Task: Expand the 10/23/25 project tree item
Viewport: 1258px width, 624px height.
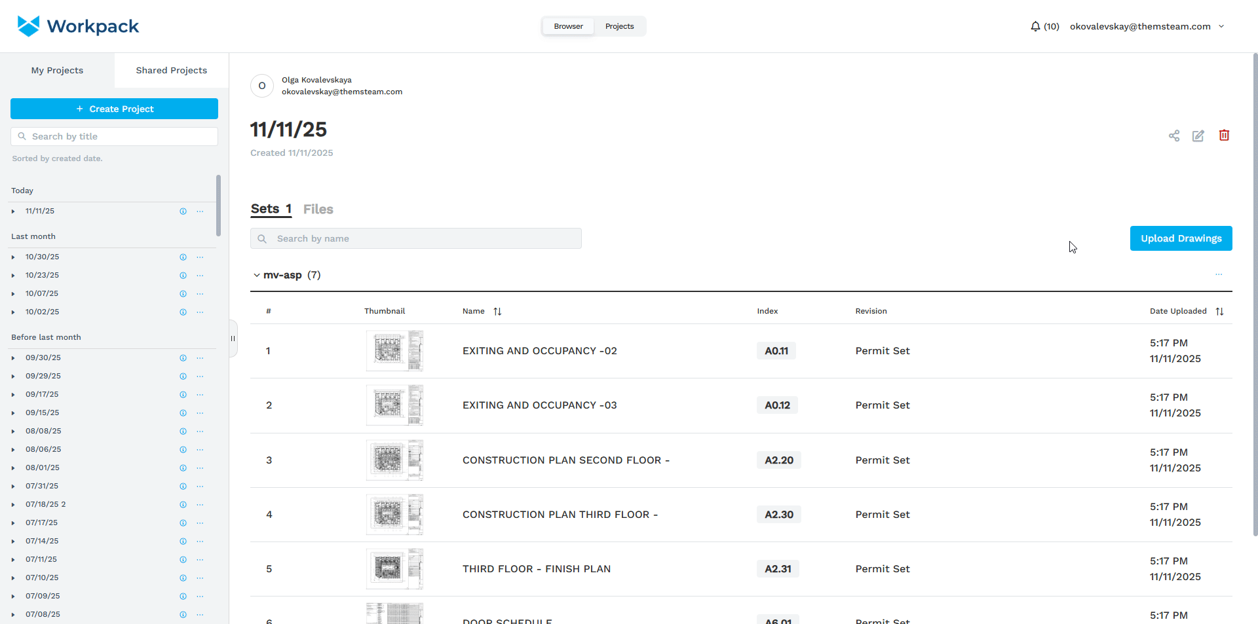Action: pos(13,276)
